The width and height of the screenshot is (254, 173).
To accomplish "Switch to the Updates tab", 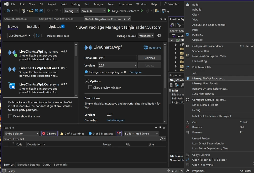I will pyautogui.click(x=56, y=27).
